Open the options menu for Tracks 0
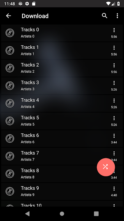The image size is (124, 221). click(x=114, y=30)
